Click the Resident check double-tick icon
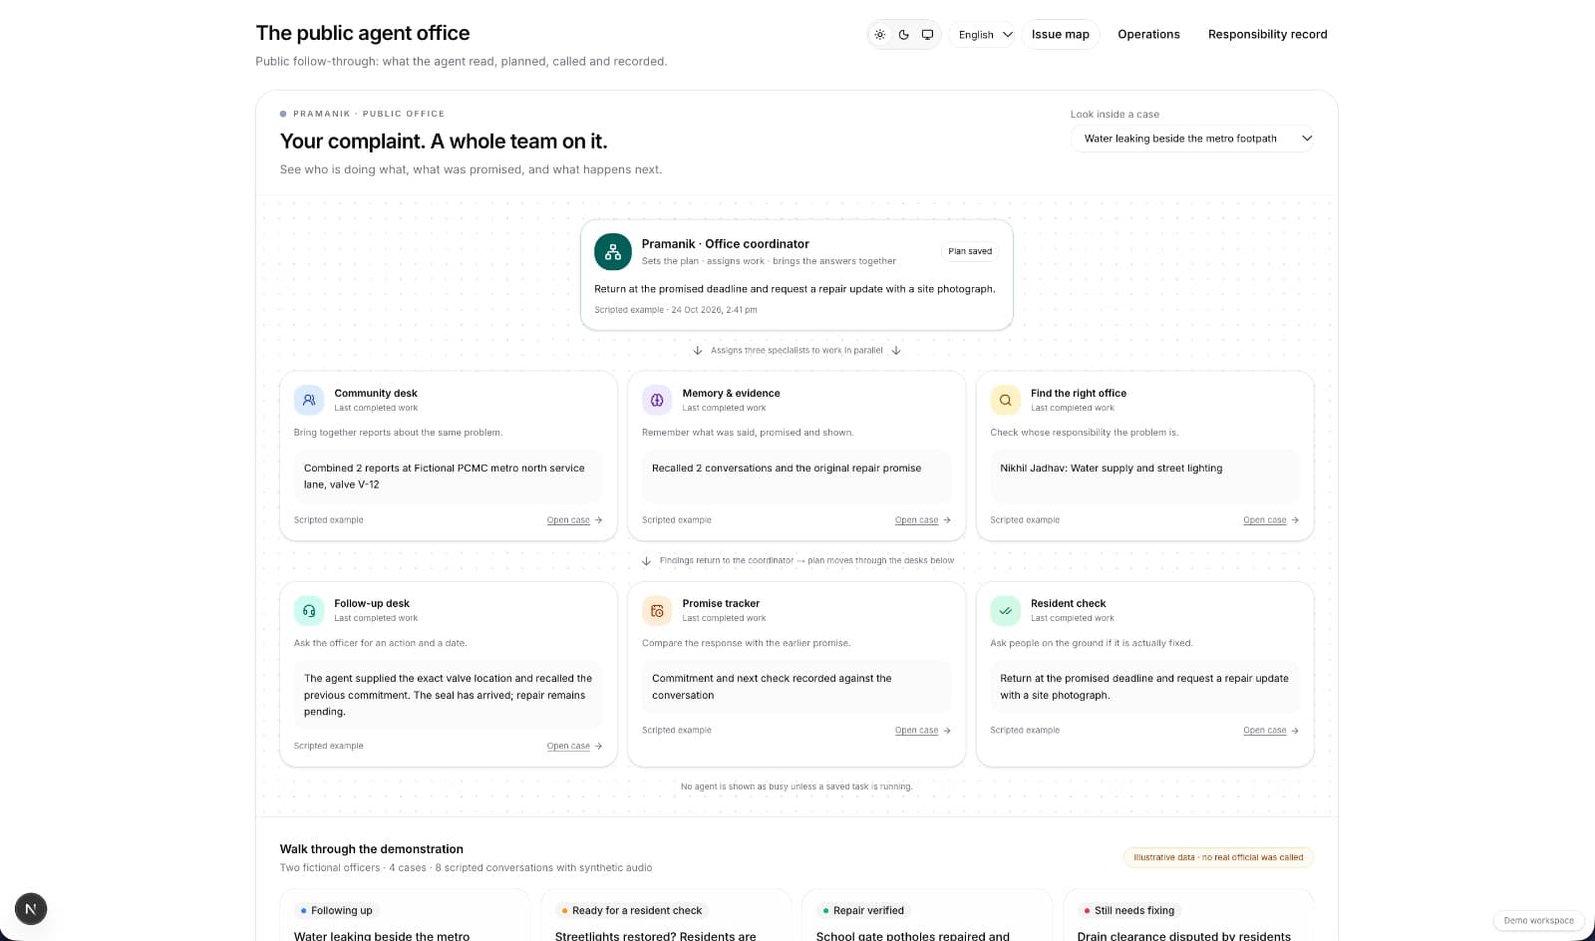The image size is (1595, 941). point(1005,610)
